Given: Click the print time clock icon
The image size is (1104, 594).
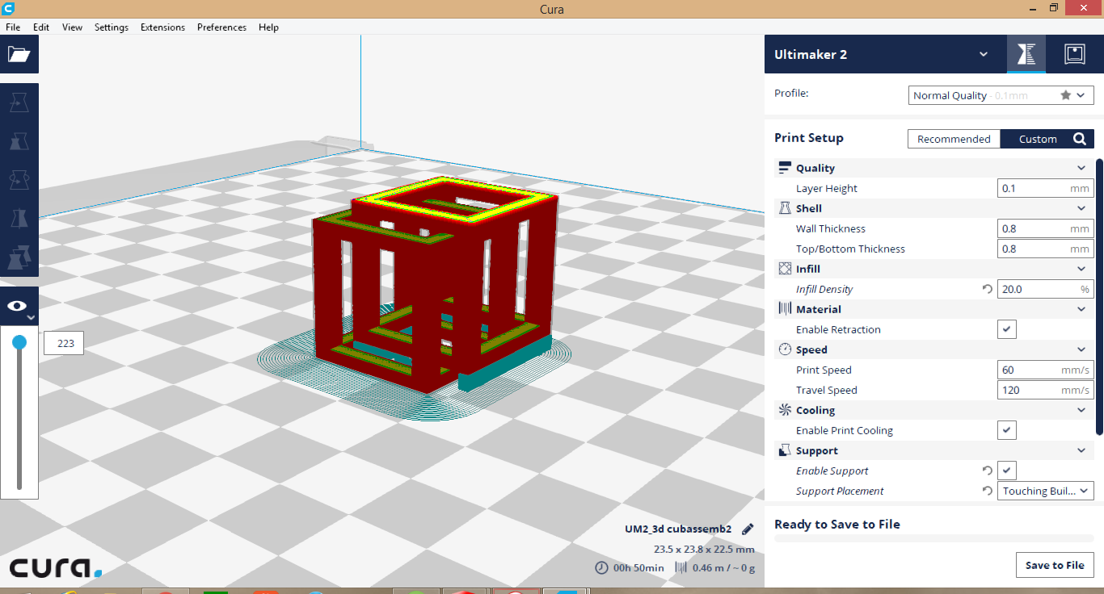Looking at the screenshot, I should [601, 567].
